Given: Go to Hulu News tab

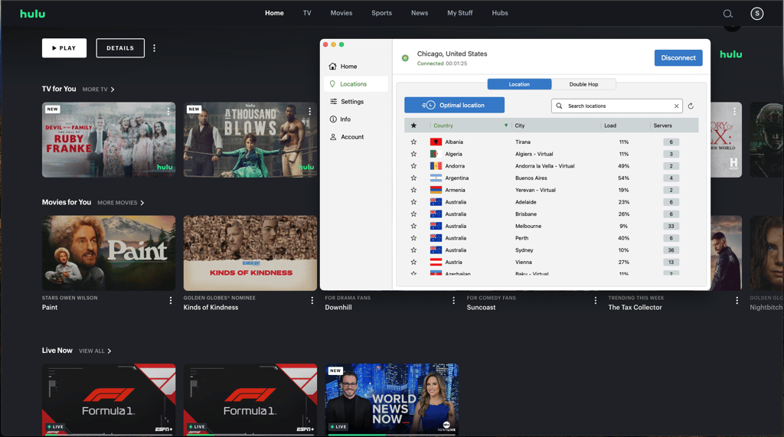Looking at the screenshot, I should coord(420,13).
